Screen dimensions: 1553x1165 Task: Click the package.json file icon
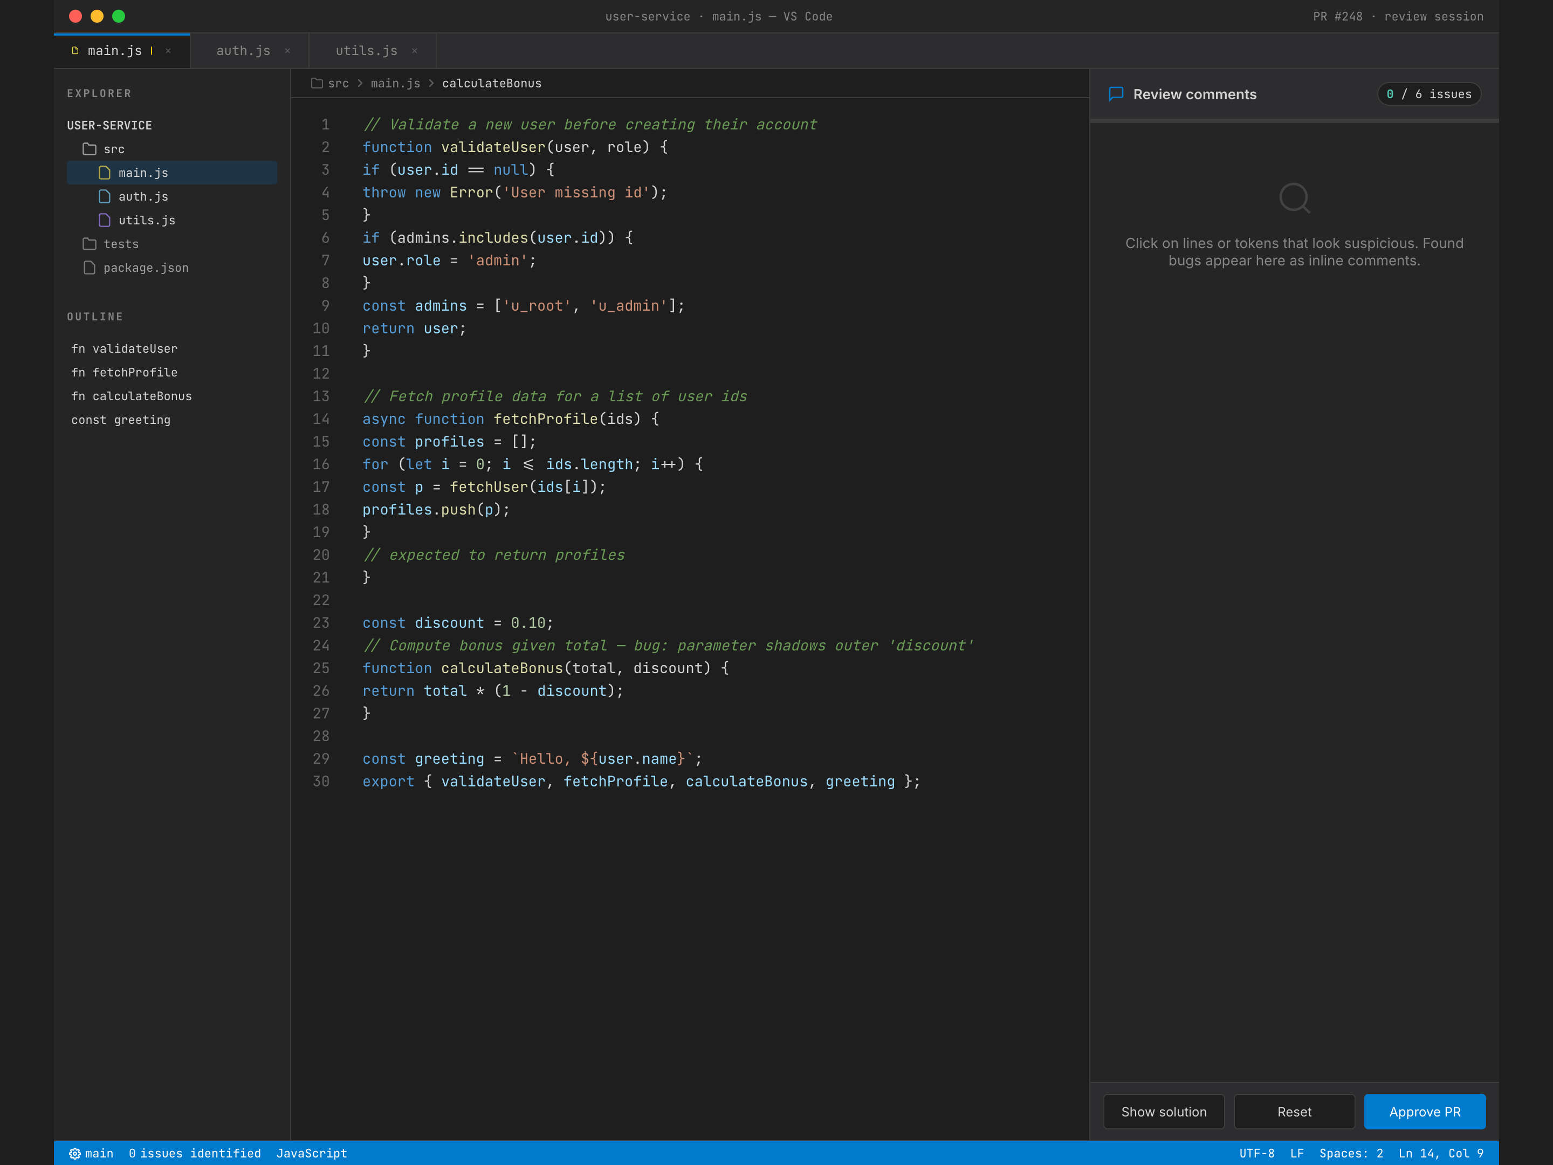click(89, 268)
